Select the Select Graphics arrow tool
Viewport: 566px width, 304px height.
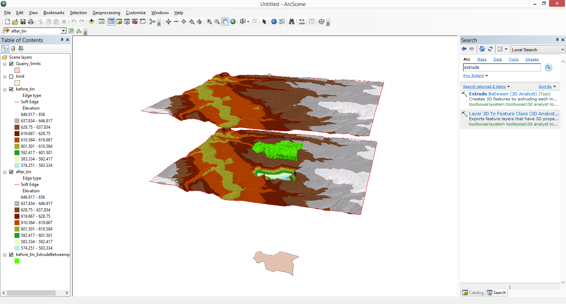tap(264, 22)
